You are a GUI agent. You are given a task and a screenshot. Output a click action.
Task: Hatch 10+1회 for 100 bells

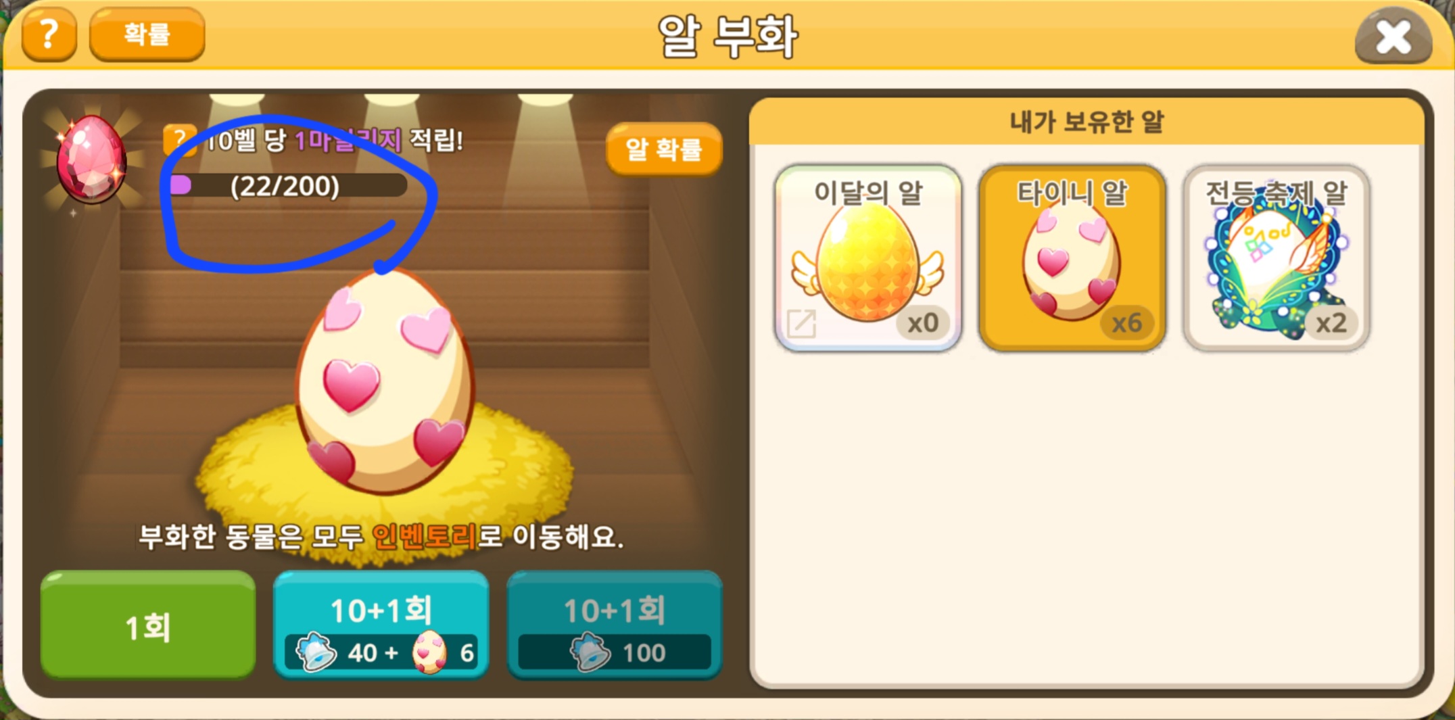615,625
